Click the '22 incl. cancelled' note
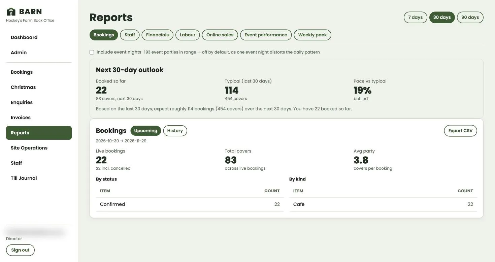Image resolution: width=495 pixels, height=262 pixels. (113, 168)
